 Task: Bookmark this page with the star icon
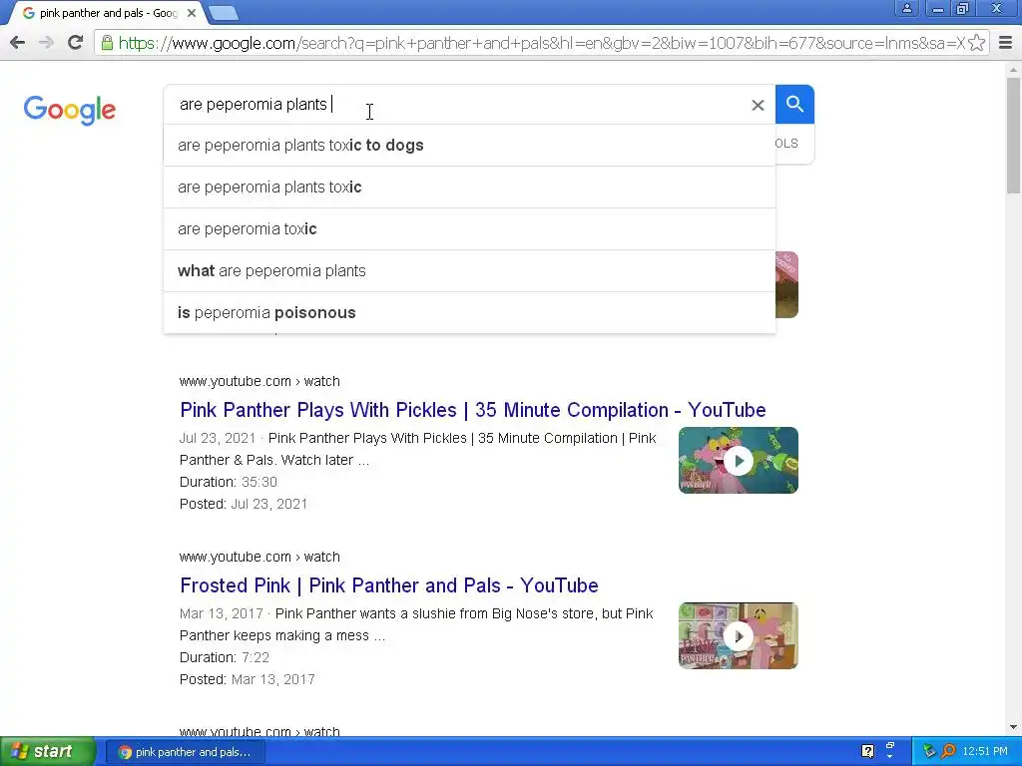click(976, 43)
